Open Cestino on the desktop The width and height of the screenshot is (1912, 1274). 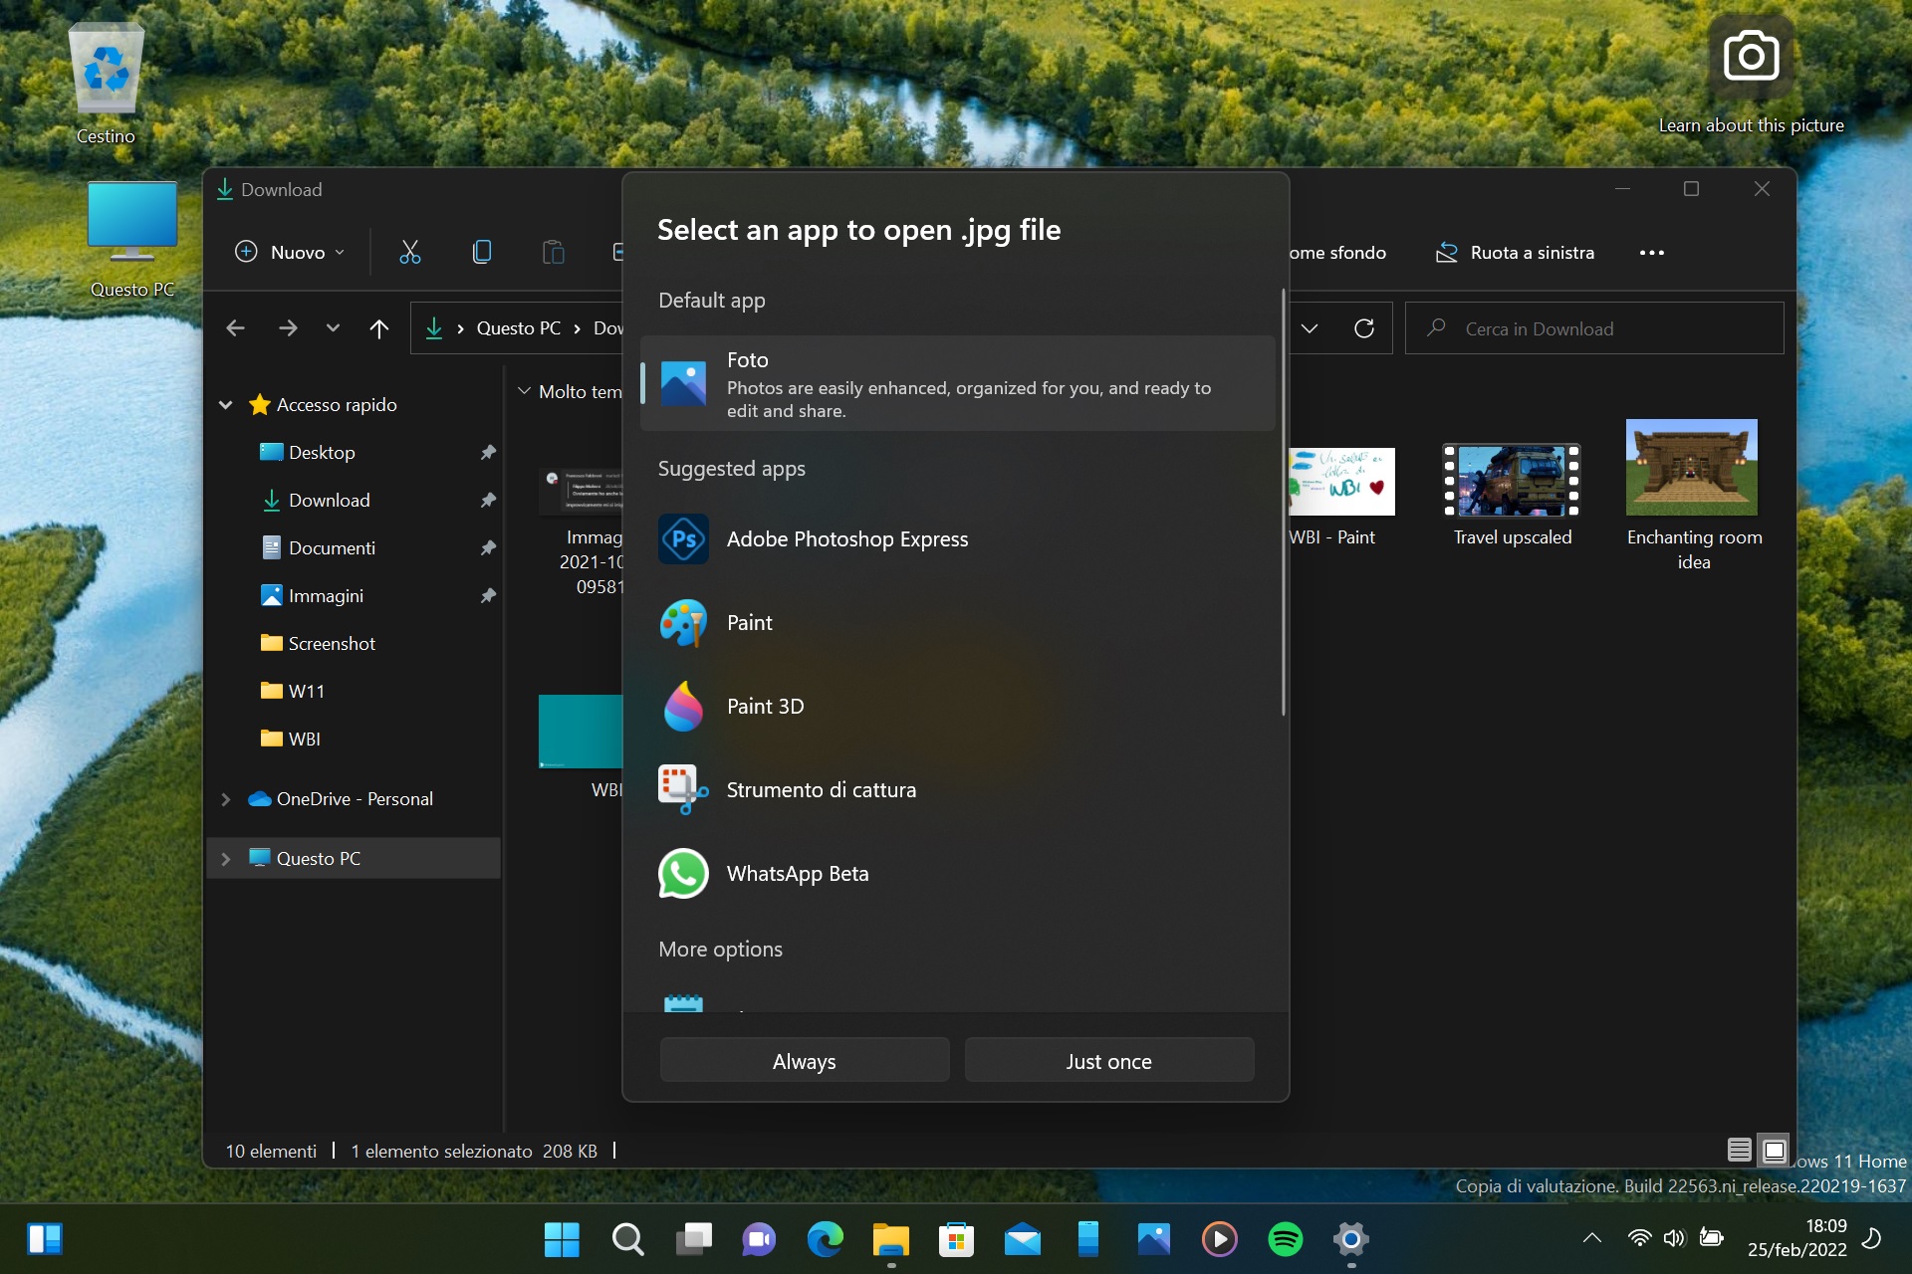click(106, 84)
